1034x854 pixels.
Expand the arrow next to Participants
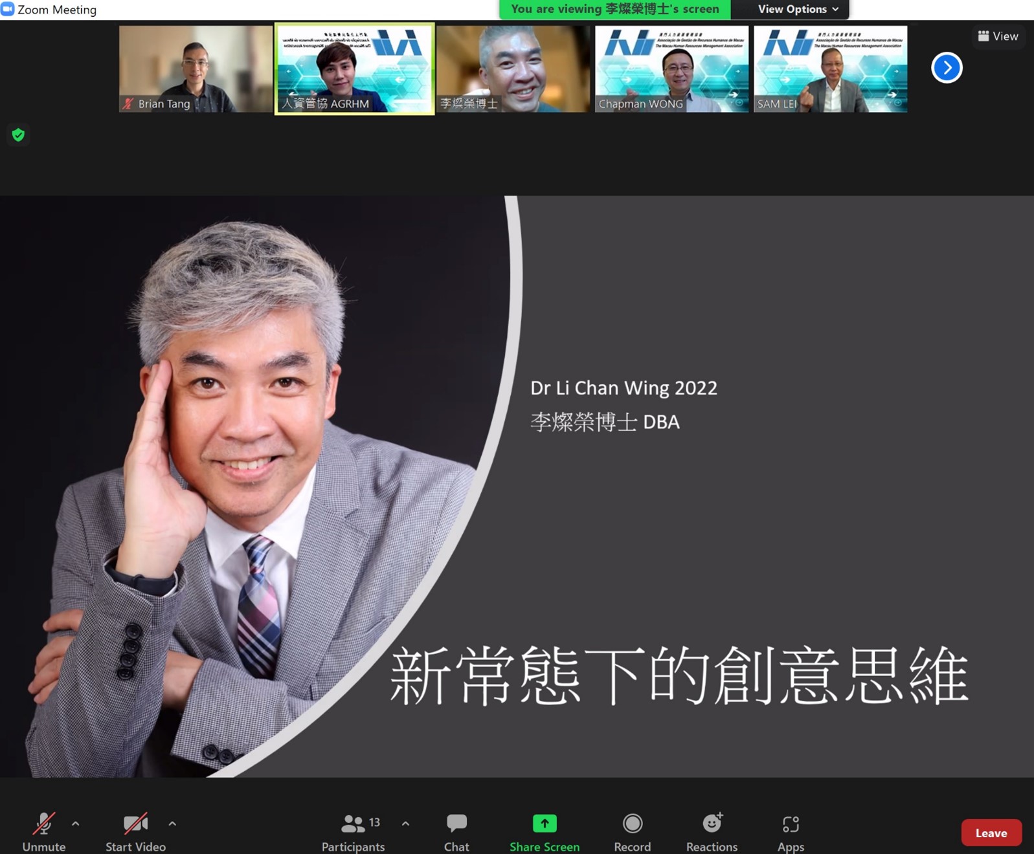click(x=405, y=824)
